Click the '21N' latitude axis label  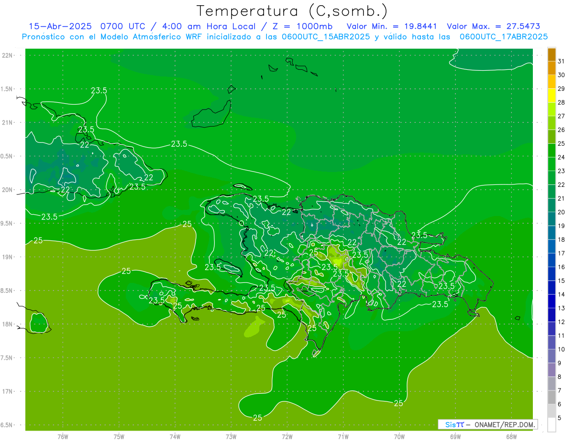tap(7, 122)
